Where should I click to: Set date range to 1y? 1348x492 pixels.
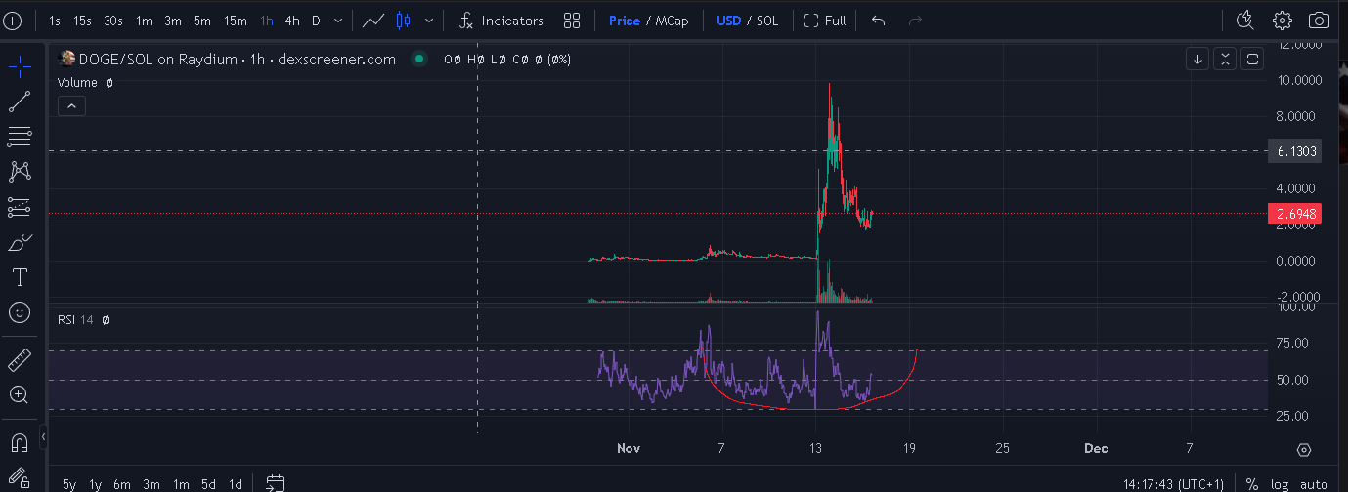click(x=96, y=484)
